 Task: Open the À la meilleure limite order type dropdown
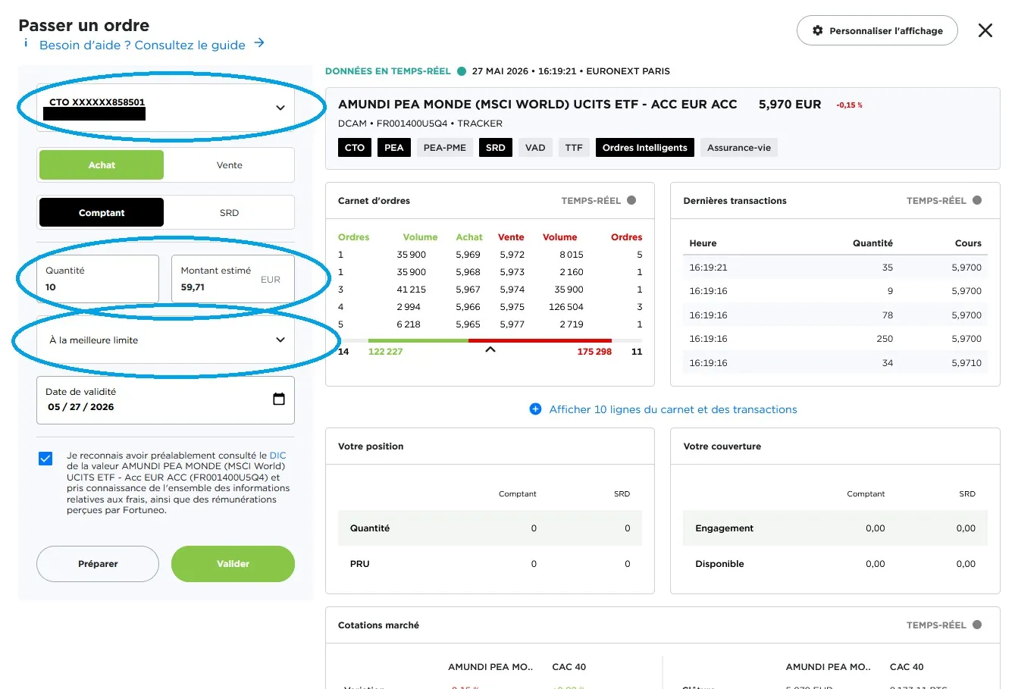coord(165,340)
